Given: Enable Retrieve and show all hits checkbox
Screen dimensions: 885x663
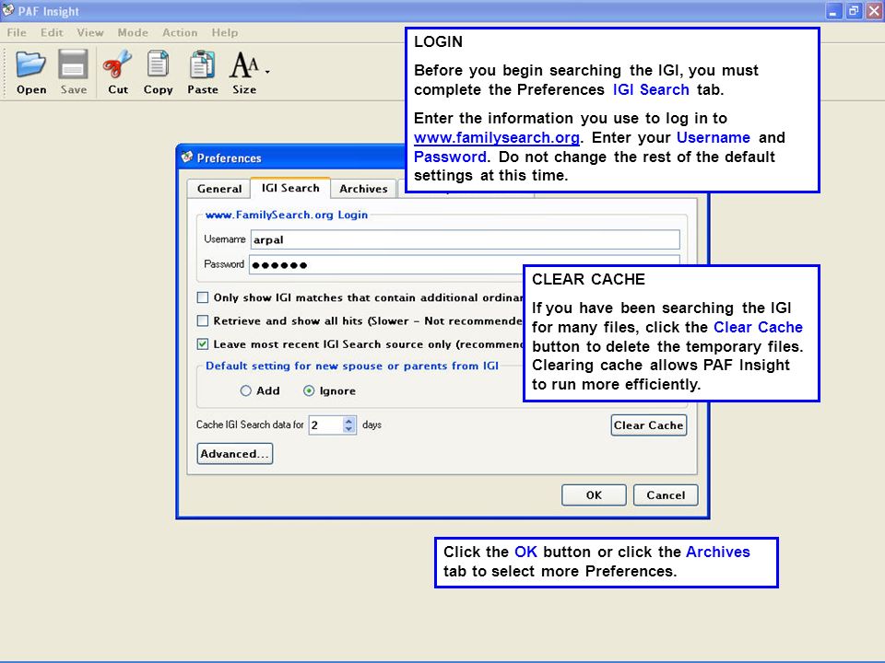Looking at the screenshot, I should 203,320.
